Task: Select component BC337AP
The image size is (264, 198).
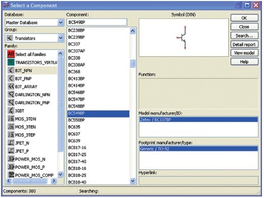Action: (98, 51)
